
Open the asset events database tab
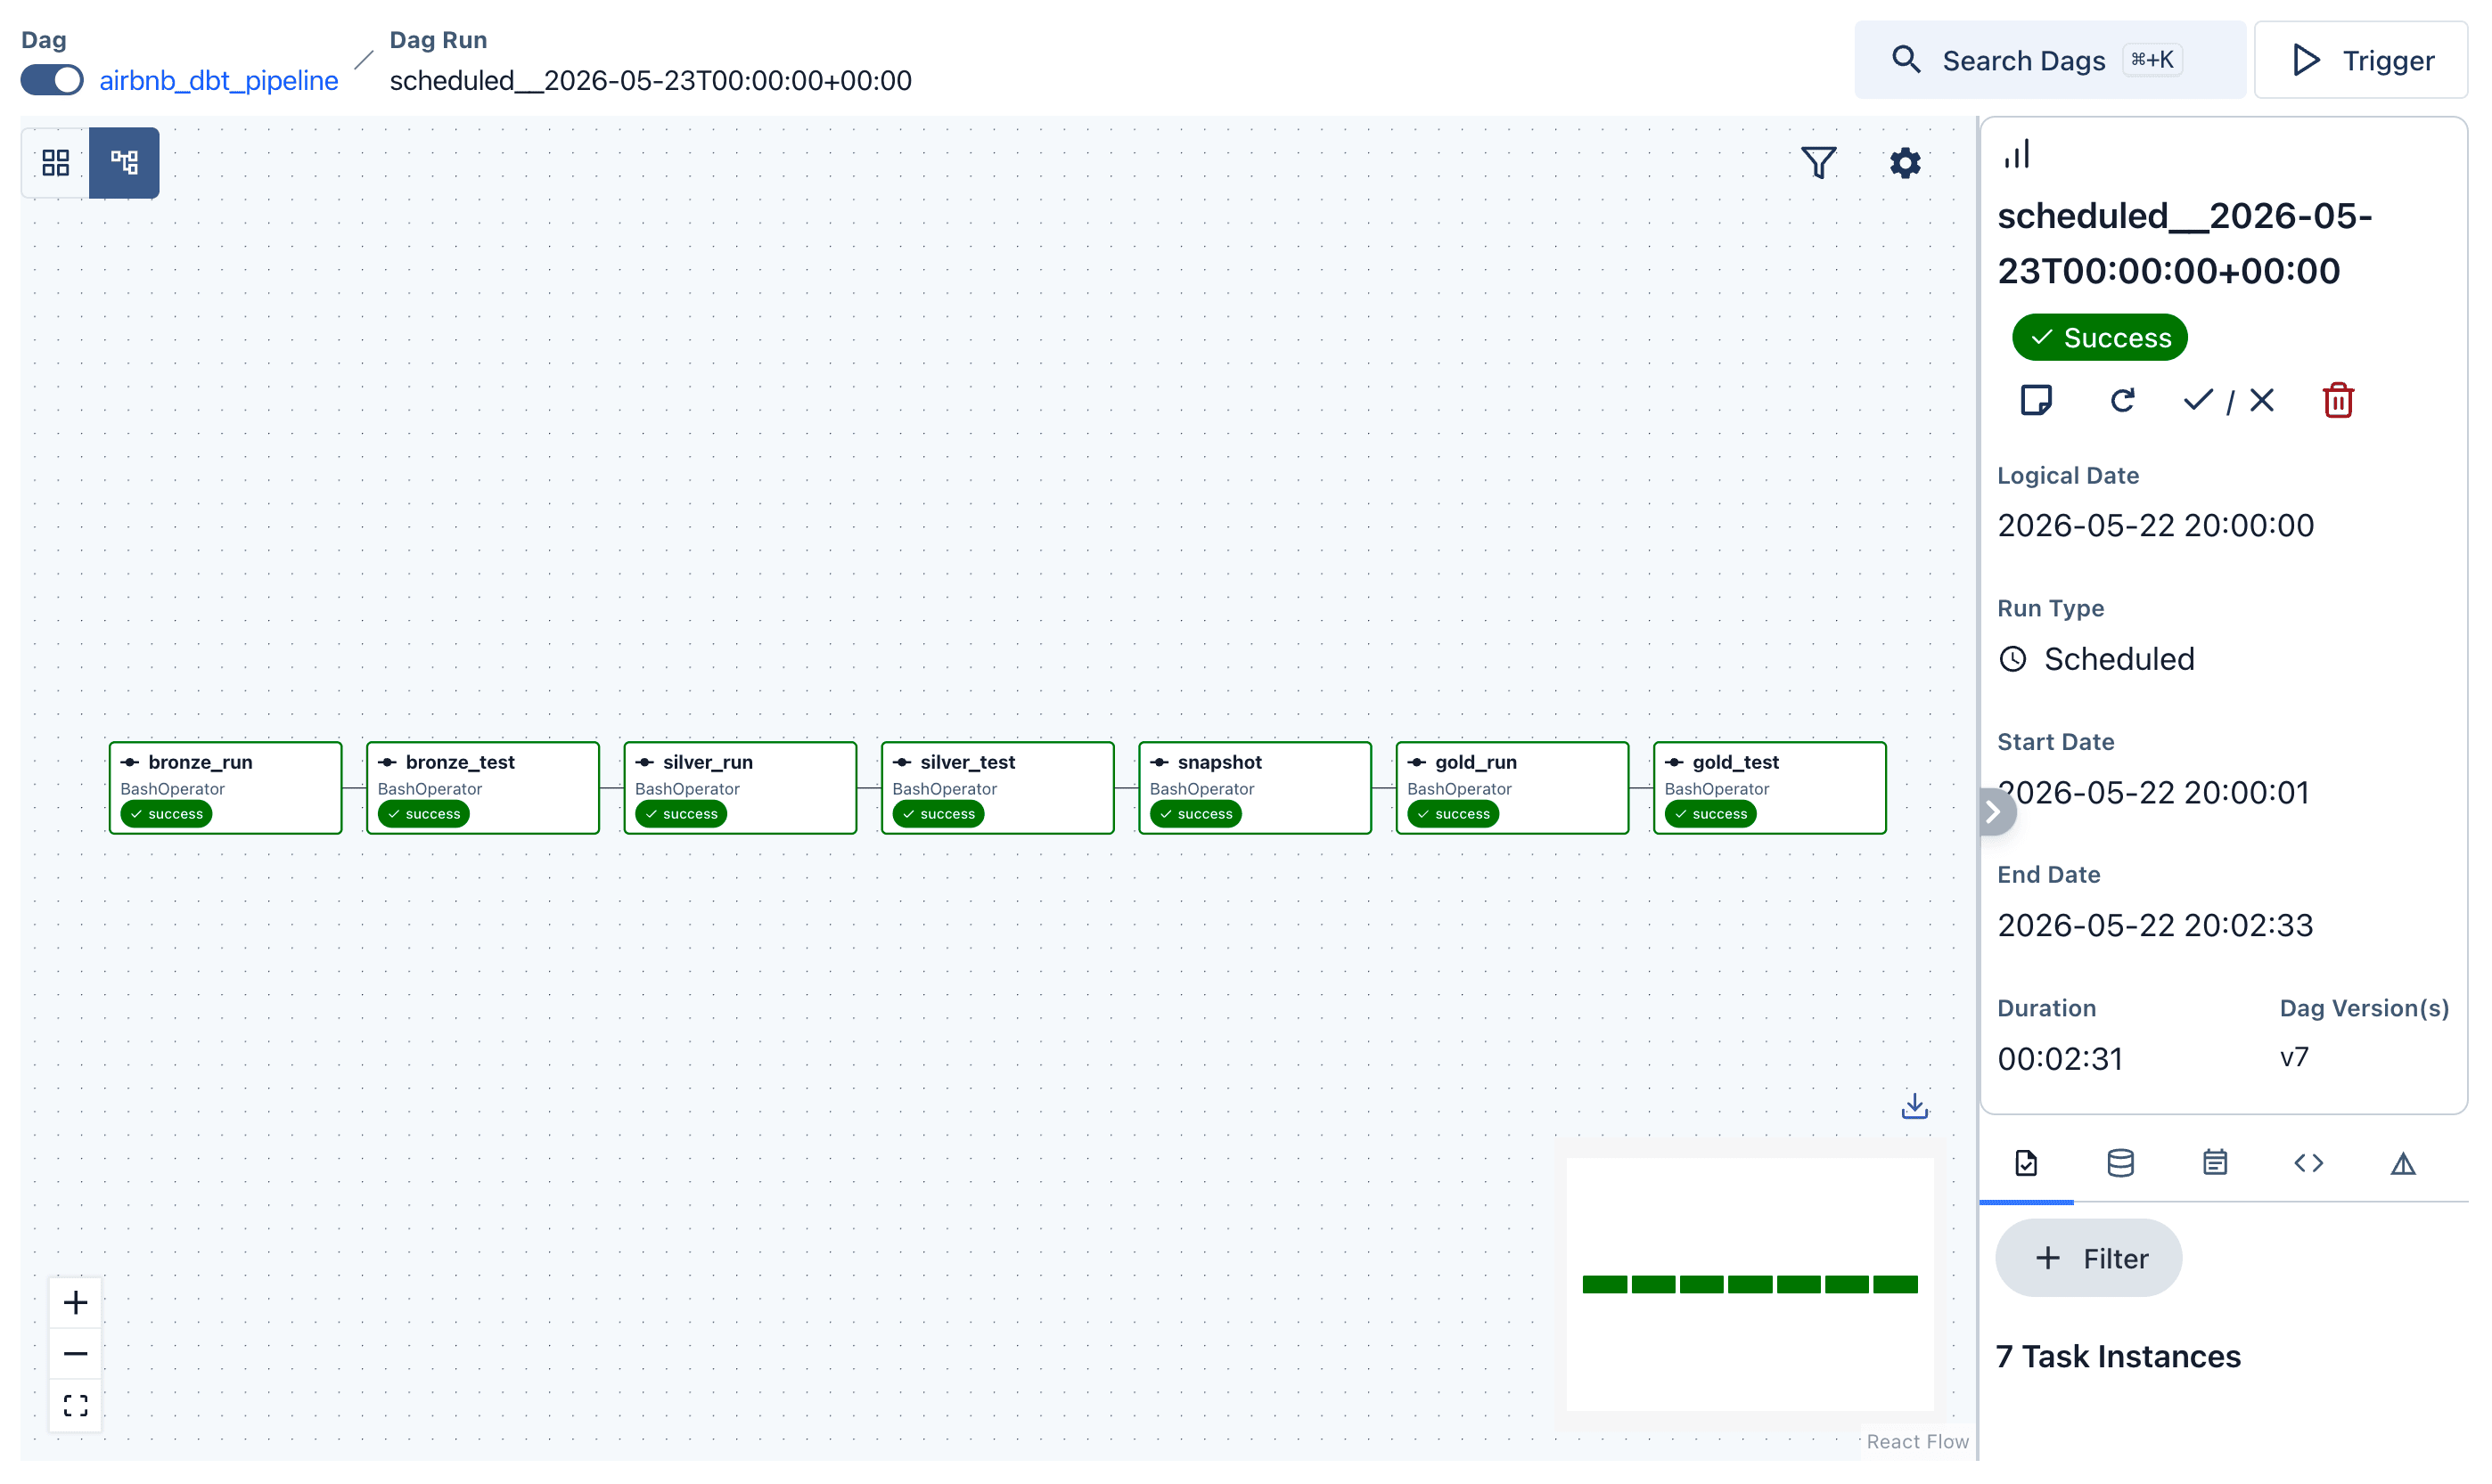click(2122, 1164)
